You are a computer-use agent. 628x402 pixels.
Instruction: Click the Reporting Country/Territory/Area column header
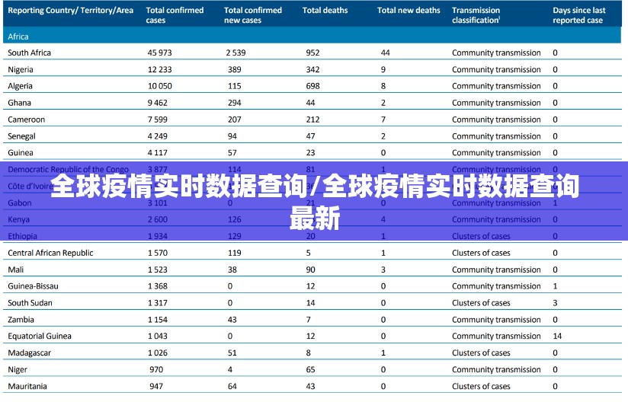pos(69,11)
